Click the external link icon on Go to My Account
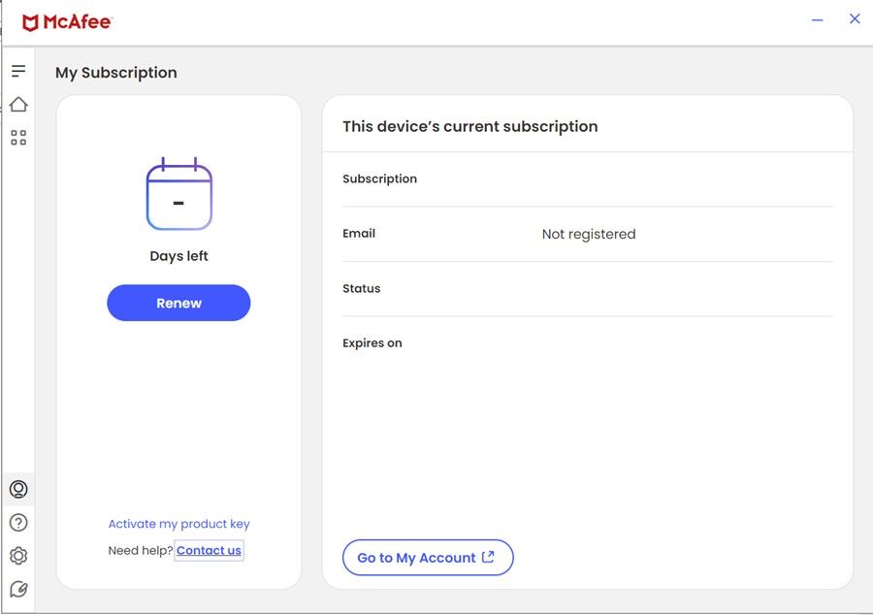873x615 pixels. point(488,557)
